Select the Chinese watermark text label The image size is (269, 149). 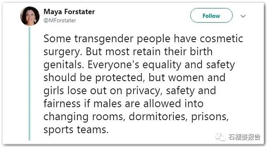[x=244, y=137]
